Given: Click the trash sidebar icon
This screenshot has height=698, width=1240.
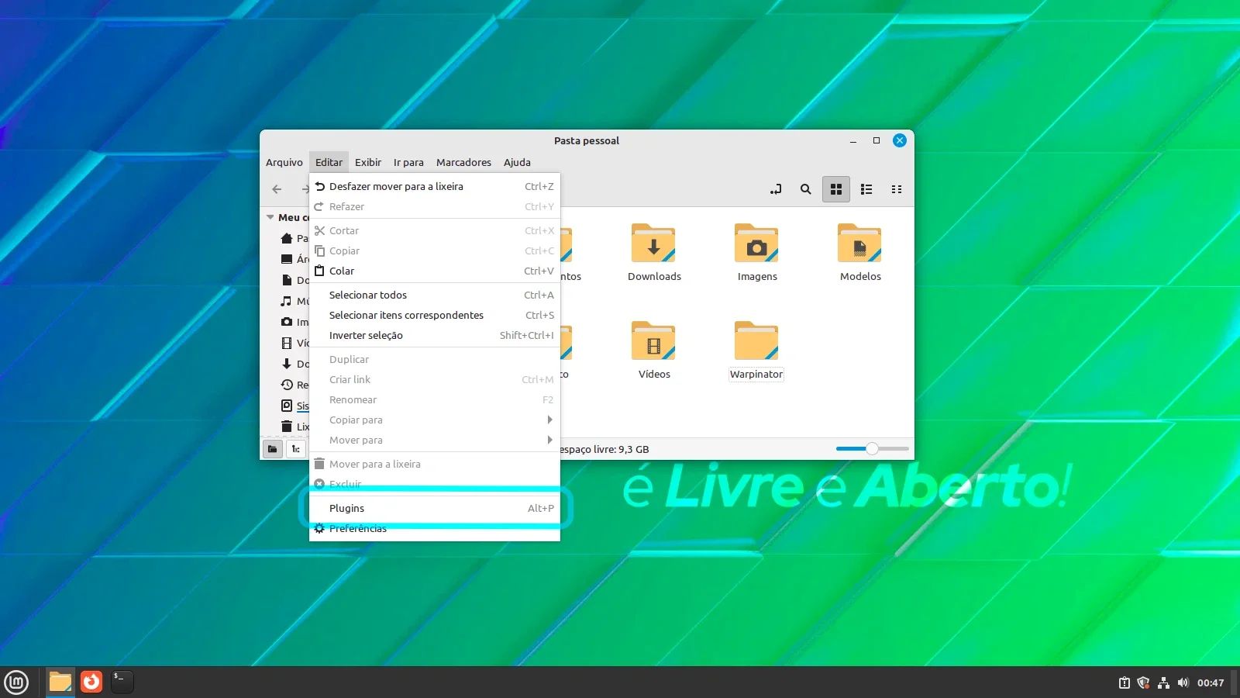Looking at the screenshot, I should coord(287,427).
